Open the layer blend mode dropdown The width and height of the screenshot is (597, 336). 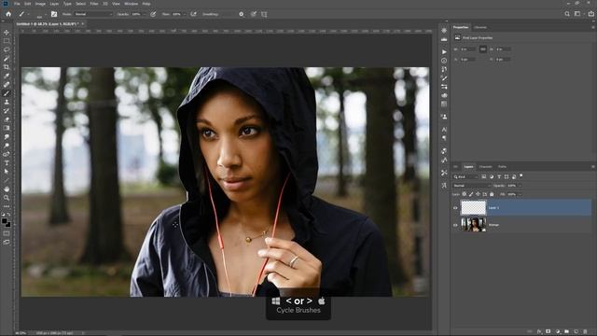472,186
